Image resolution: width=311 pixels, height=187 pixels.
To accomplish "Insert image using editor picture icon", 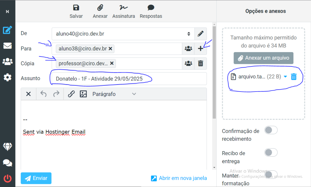I will coord(83,94).
